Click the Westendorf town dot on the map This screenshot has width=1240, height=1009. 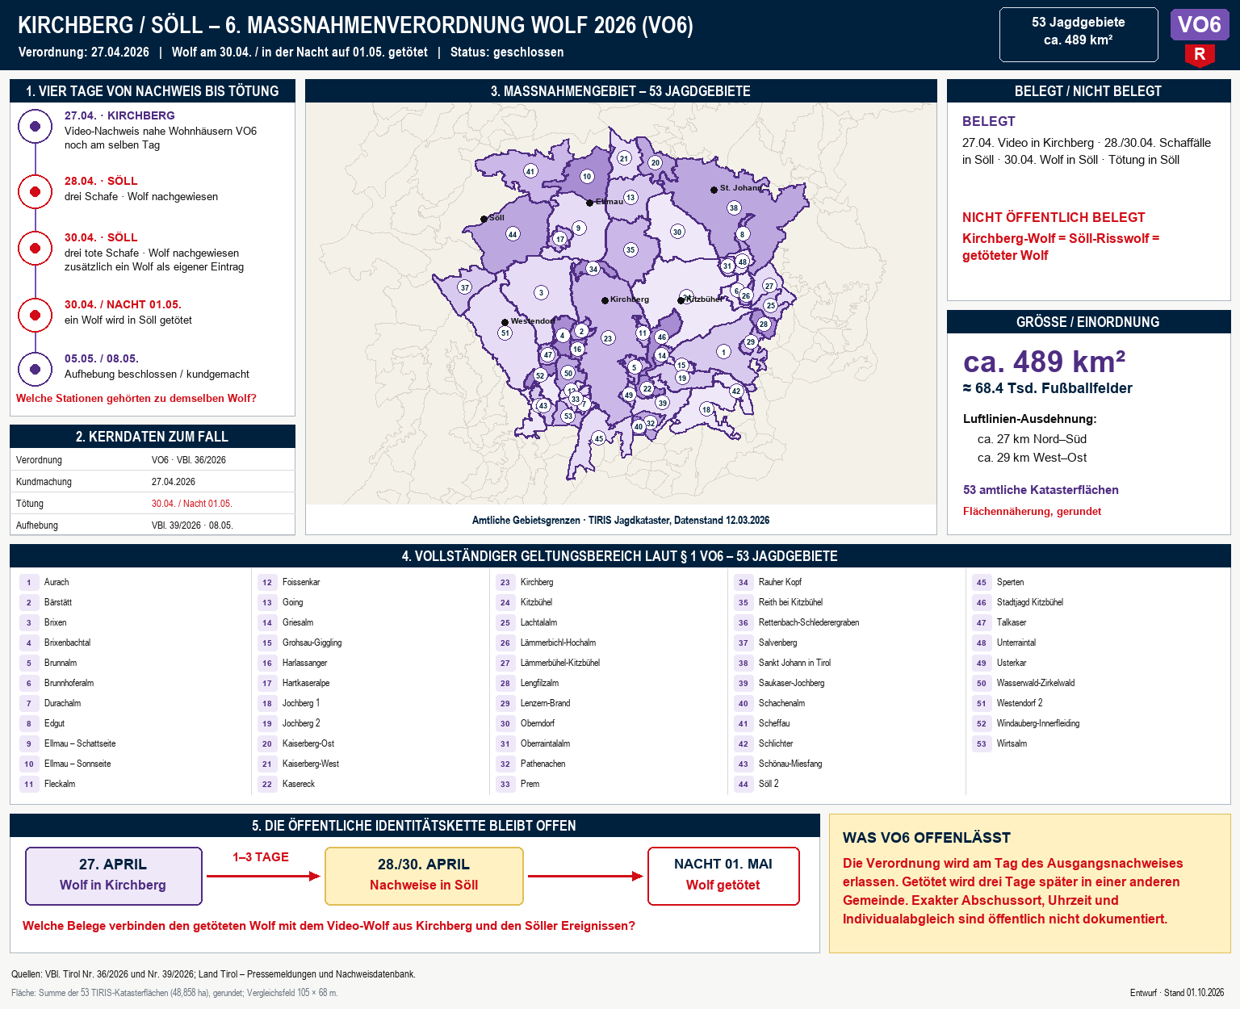tap(505, 322)
